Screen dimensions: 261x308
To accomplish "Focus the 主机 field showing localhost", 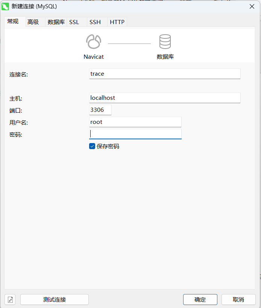I will [x=164, y=98].
